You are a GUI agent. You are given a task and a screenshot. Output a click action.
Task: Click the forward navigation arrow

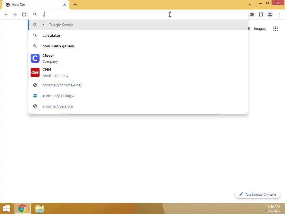15,14
